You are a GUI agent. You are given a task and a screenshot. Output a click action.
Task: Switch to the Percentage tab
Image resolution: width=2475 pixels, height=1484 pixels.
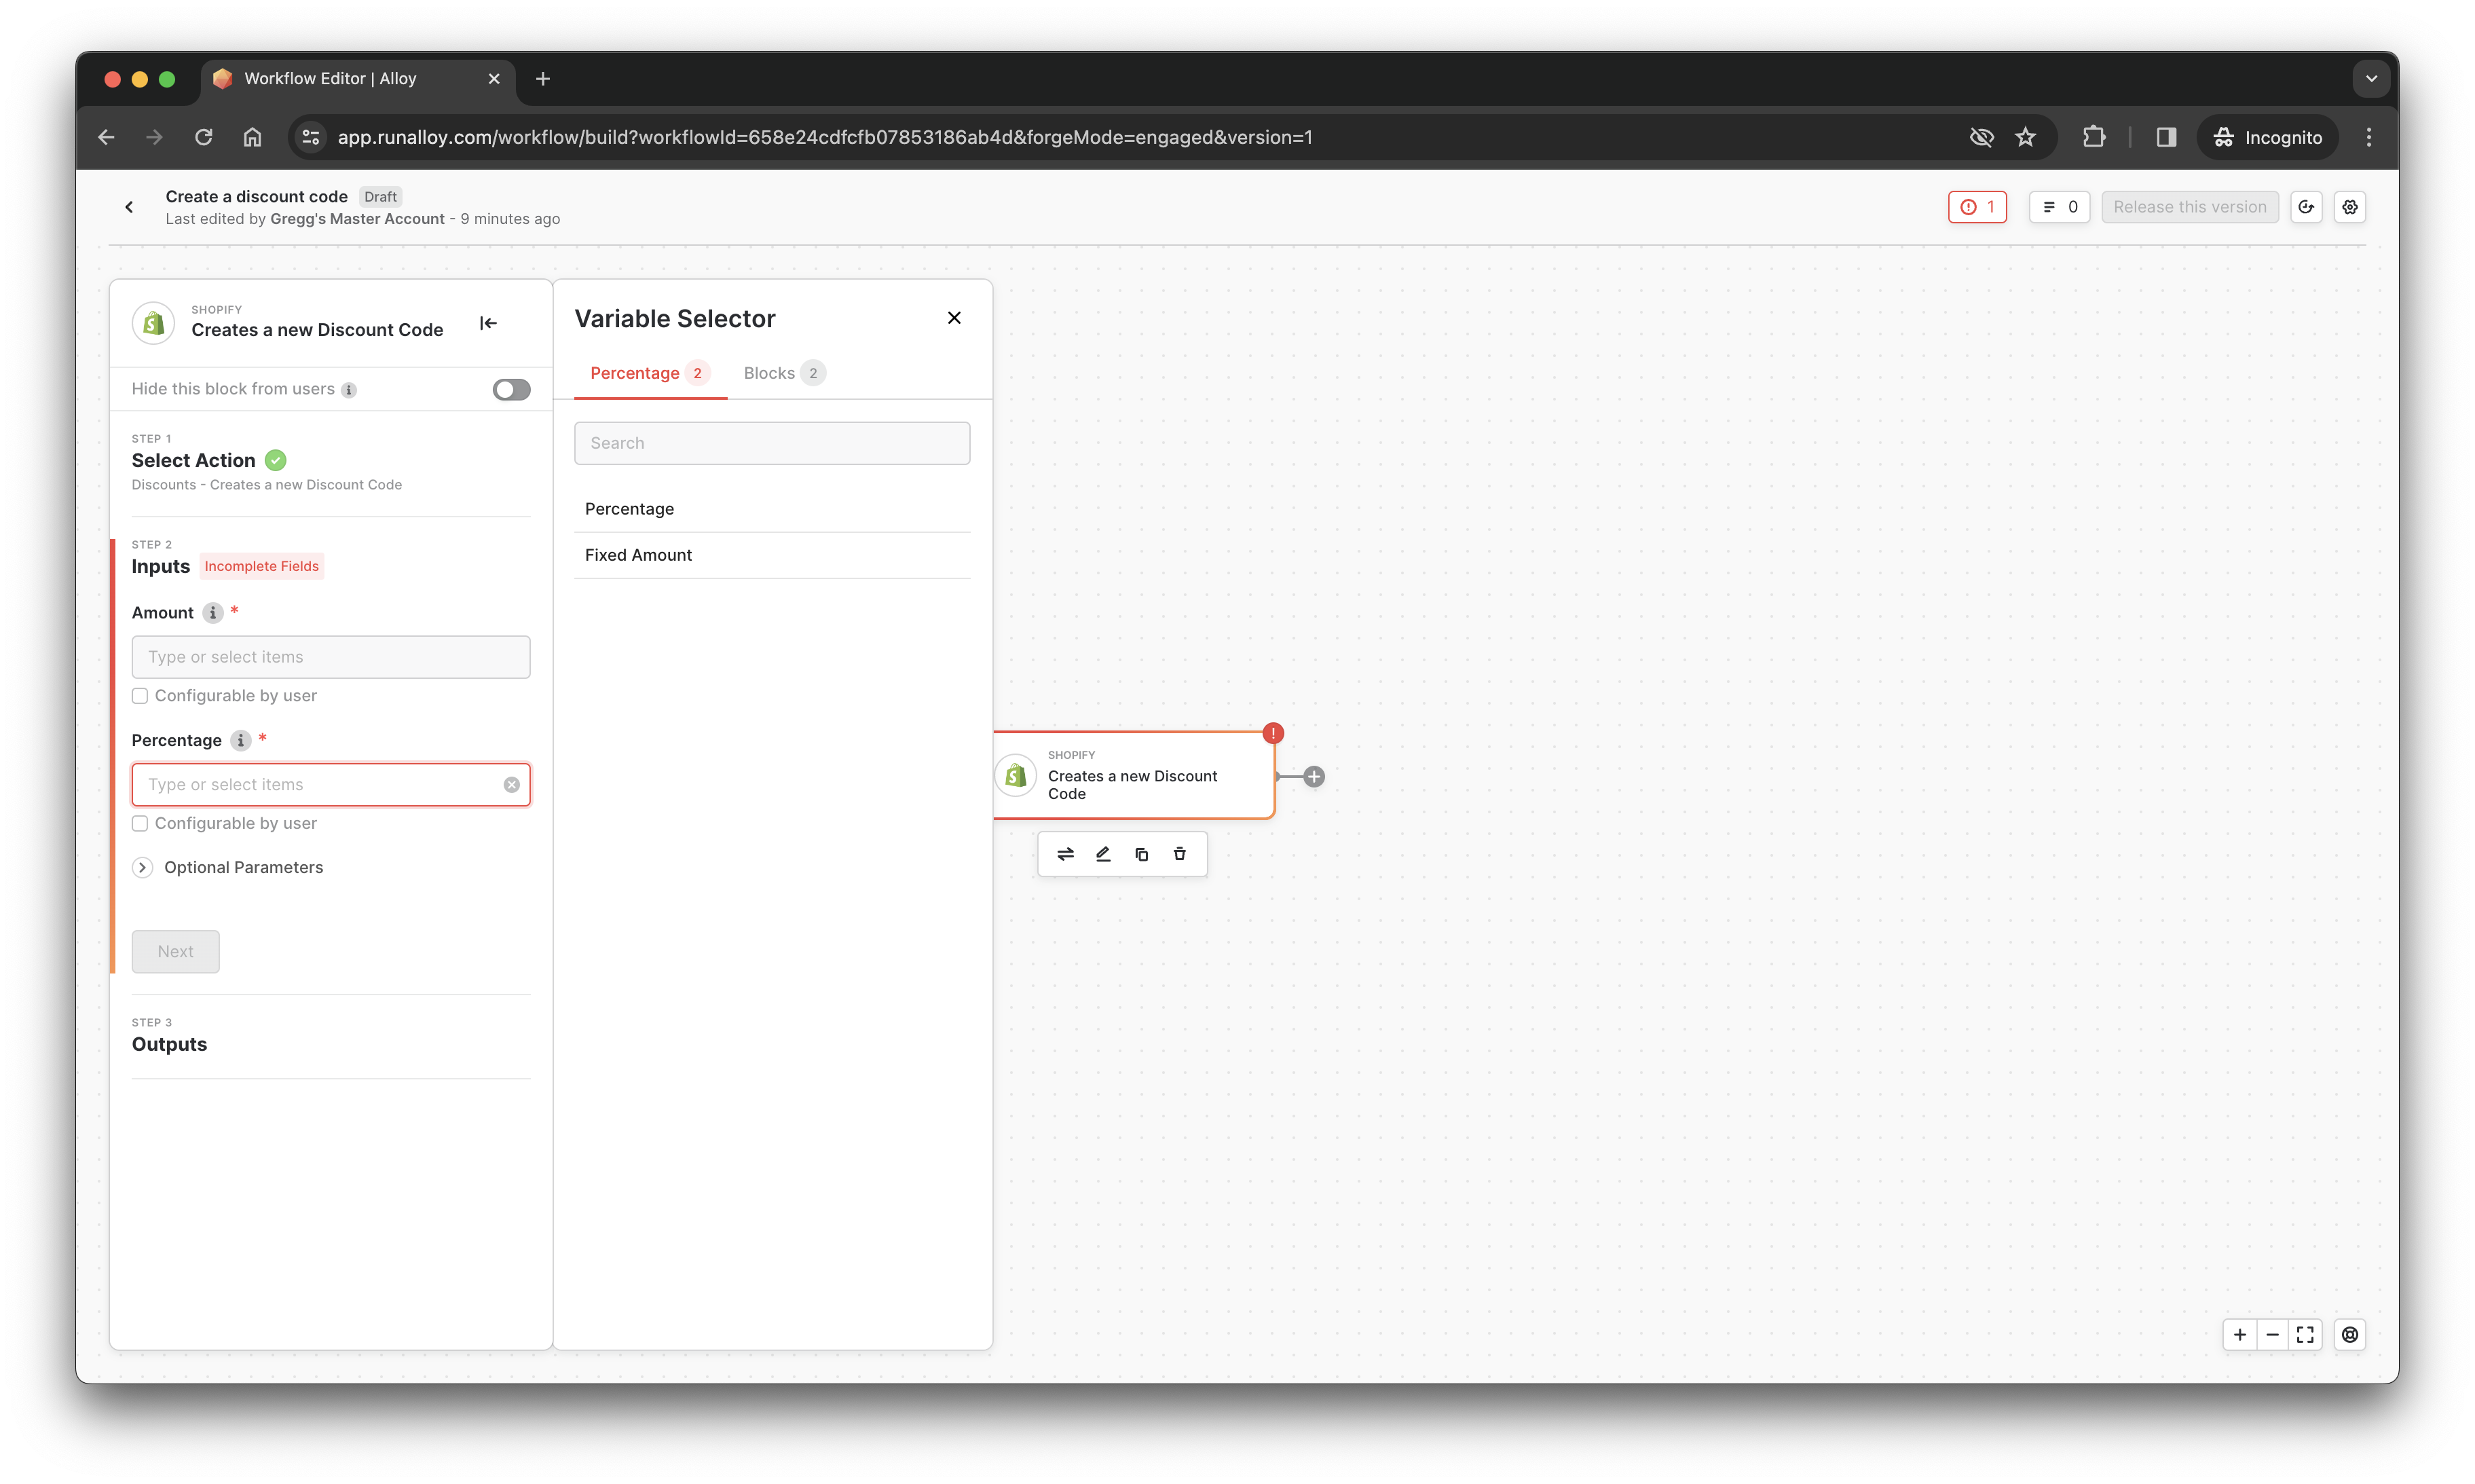[650, 373]
